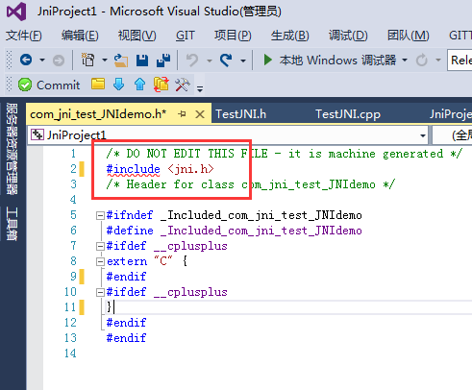
Task: Collapse the extern "C" block on line 8
Action: pyautogui.click(x=100, y=261)
